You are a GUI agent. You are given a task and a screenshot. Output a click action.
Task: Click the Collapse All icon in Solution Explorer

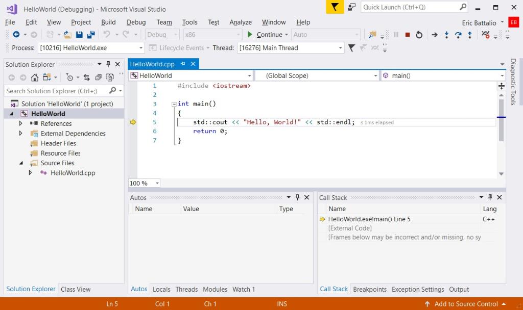99,77
